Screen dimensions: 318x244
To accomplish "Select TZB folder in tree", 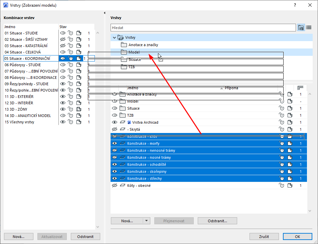I will point(132,67).
